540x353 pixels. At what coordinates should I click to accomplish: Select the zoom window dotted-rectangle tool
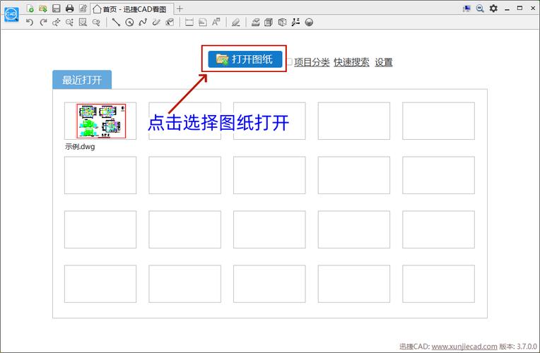(83, 23)
